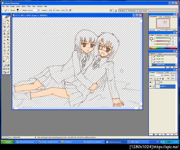Image resolution: width=180 pixels, height=150 pixels.
Task: Toggle lock image pixels
Action: click(x=157, y=78)
